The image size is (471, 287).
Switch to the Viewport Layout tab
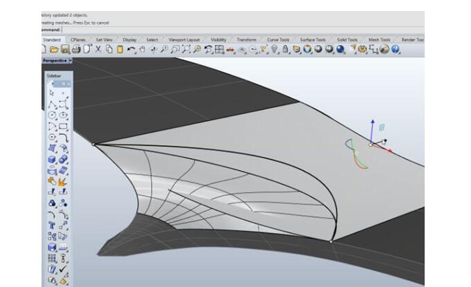point(183,40)
